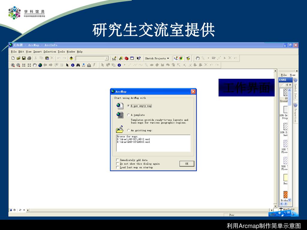Select the Pan hand tool in Tools toolbar
The height and width of the screenshot is (230, 307).
coord(35,65)
